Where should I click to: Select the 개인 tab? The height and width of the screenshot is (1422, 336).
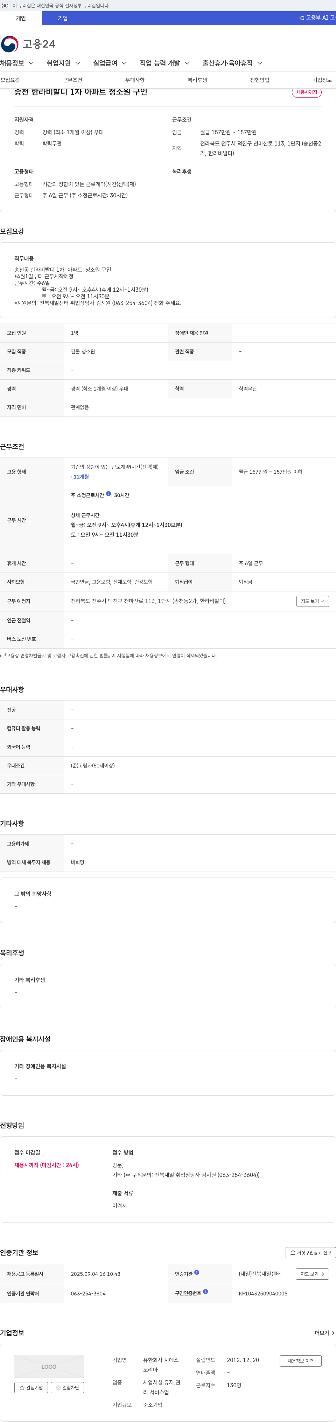[x=21, y=18]
